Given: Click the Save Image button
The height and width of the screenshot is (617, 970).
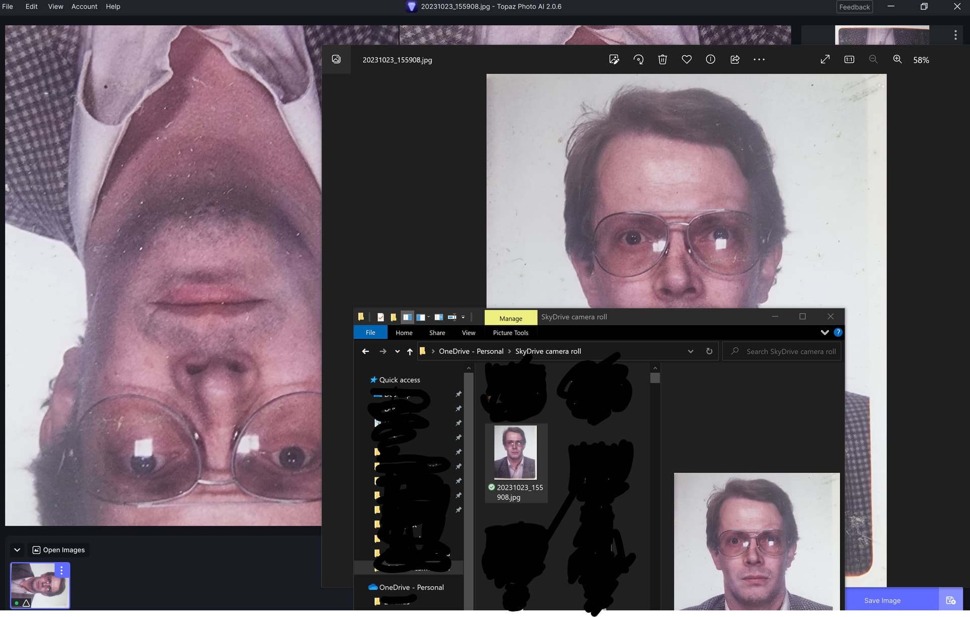Looking at the screenshot, I should point(882,600).
